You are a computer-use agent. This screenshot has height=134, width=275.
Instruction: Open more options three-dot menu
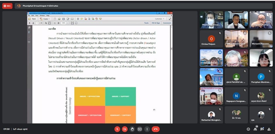pos(147,129)
